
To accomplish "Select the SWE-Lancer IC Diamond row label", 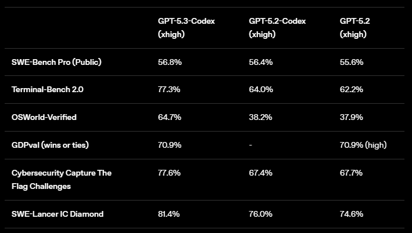I will coord(58,214).
